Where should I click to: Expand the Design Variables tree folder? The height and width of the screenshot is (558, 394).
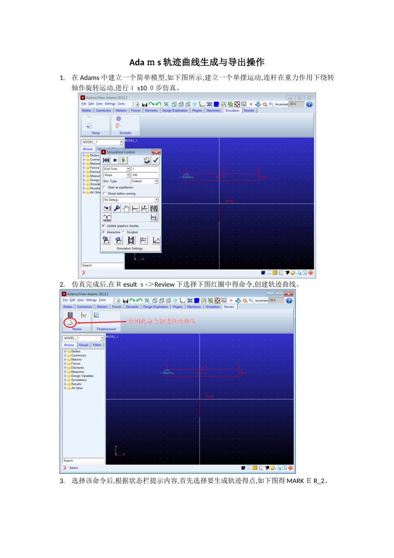(x=65, y=376)
